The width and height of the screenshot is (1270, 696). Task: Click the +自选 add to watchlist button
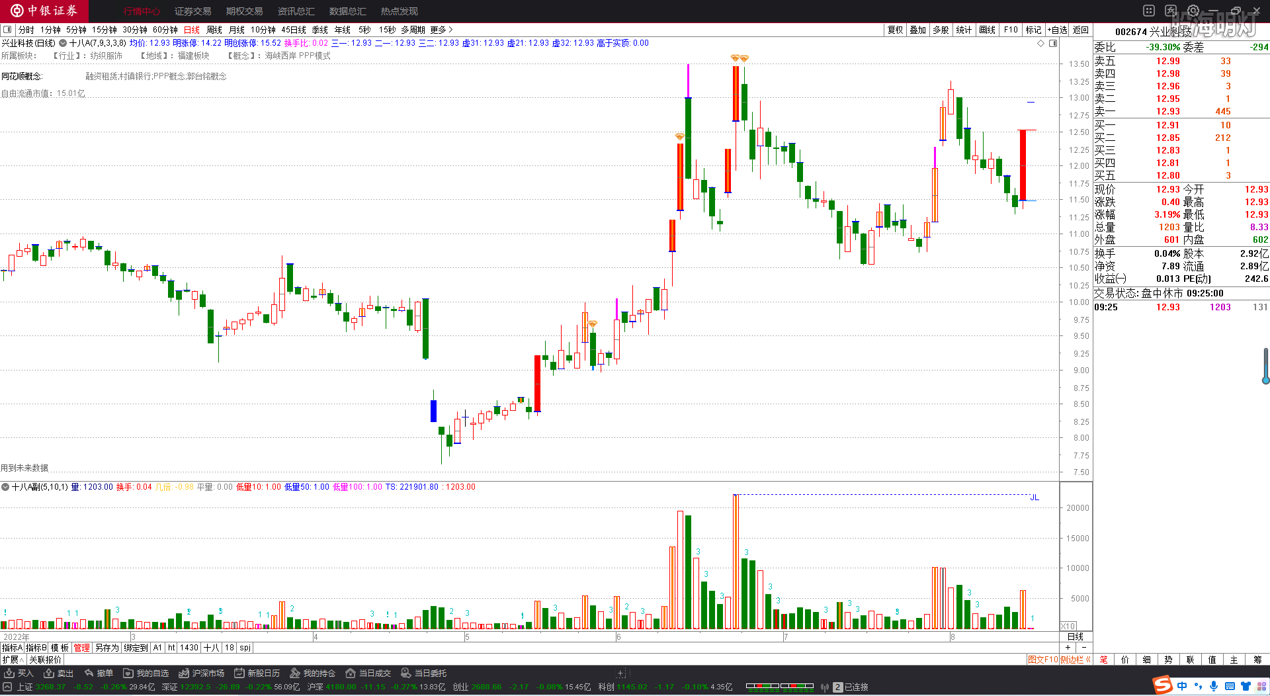point(1057,30)
